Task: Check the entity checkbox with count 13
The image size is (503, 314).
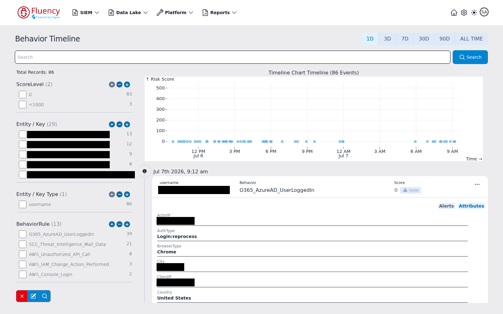Action: [x=23, y=134]
